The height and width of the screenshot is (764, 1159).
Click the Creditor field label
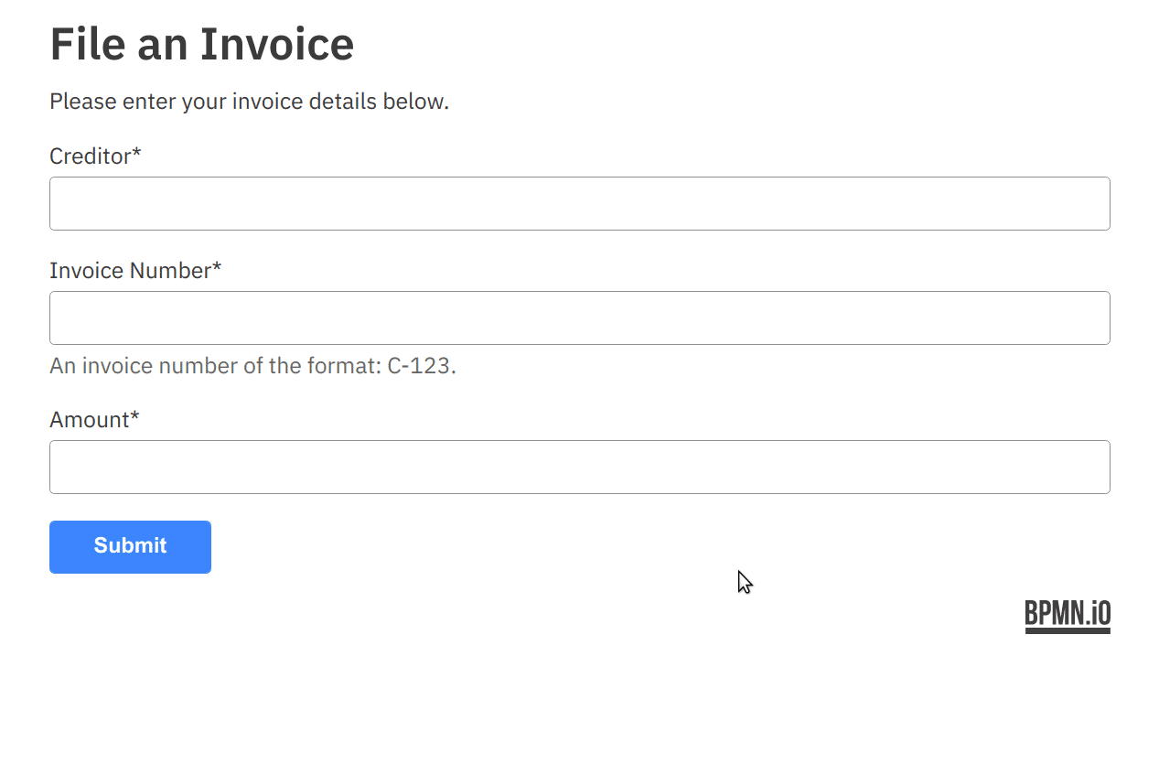[x=90, y=156]
